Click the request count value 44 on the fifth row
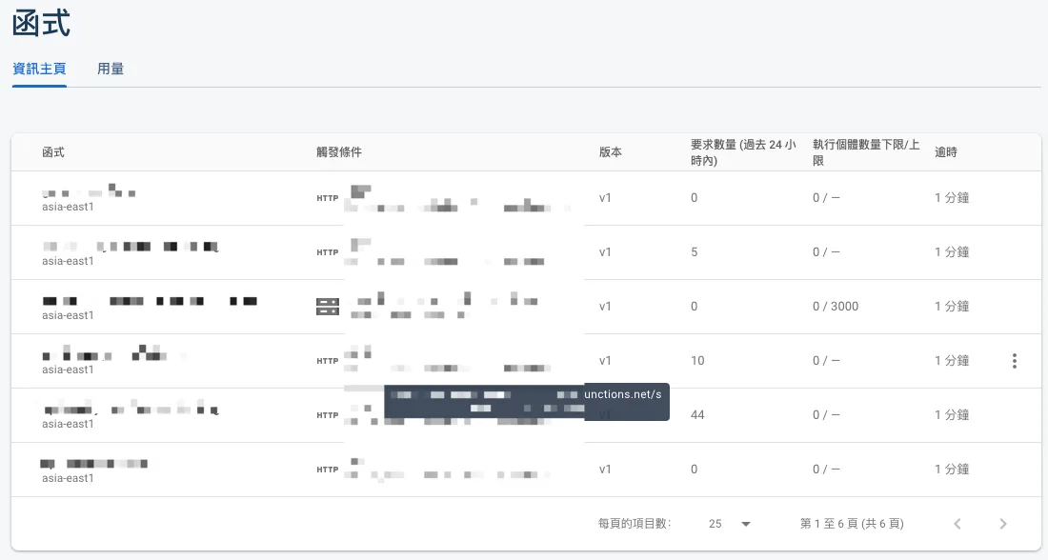1048x560 pixels. click(696, 415)
